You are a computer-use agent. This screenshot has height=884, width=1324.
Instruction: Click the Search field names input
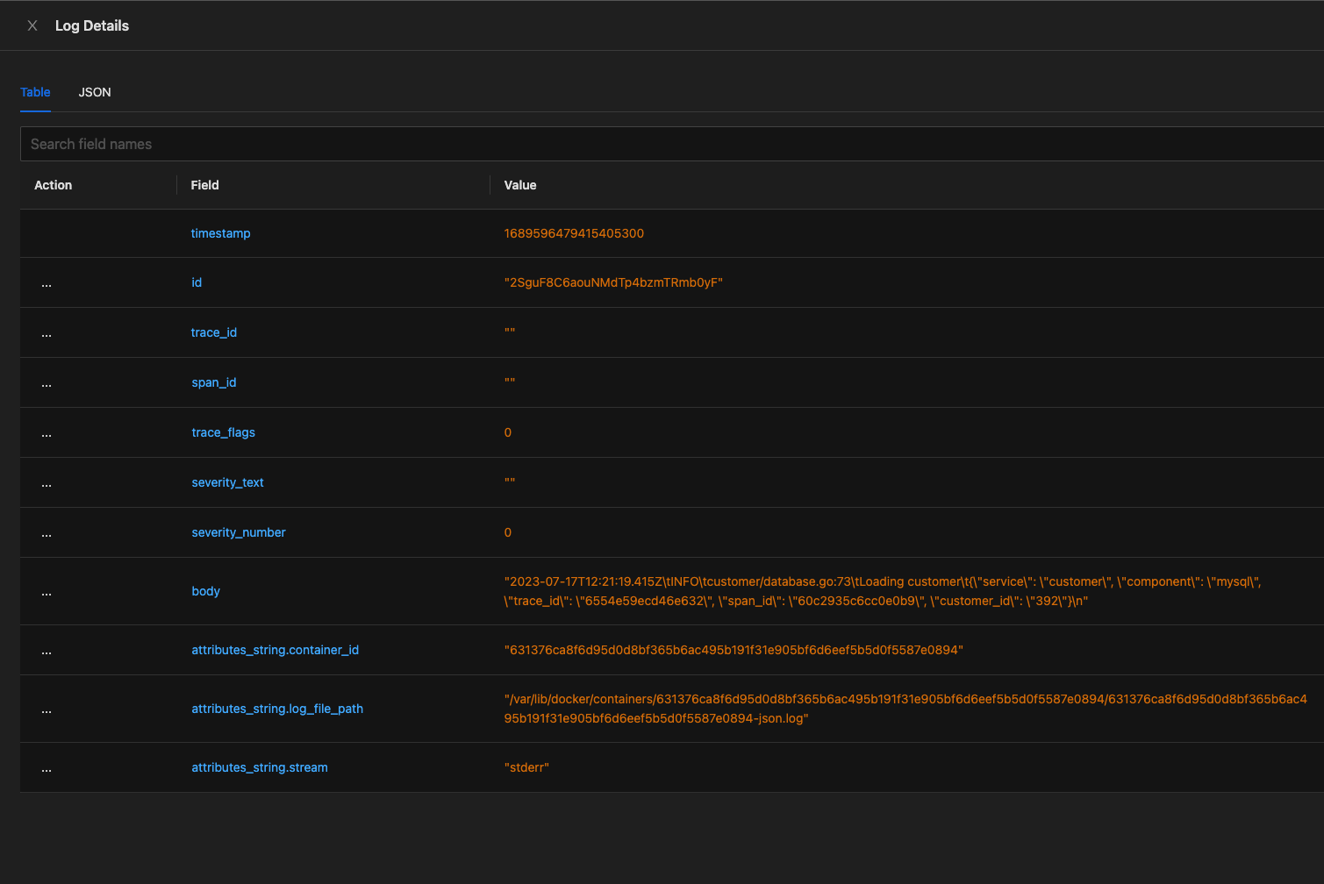(x=351, y=143)
